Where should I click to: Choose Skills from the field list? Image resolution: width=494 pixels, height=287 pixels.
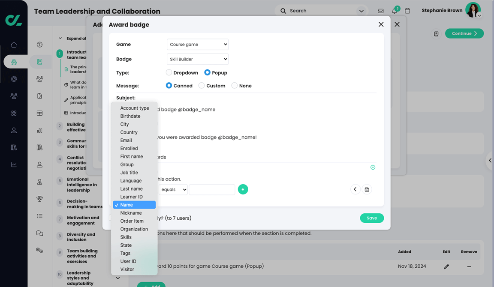click(x=135, y=237)
